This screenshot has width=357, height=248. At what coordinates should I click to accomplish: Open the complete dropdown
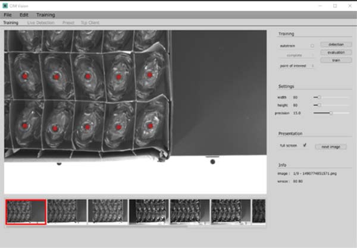[x=297, y=55]
